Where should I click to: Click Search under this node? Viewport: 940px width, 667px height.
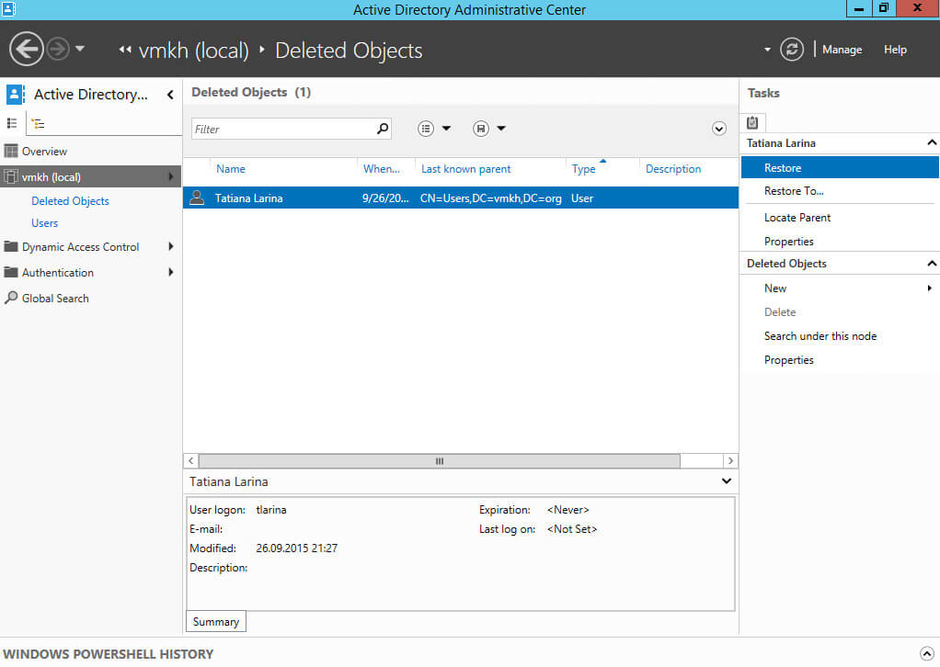click(x=820, y=336)
